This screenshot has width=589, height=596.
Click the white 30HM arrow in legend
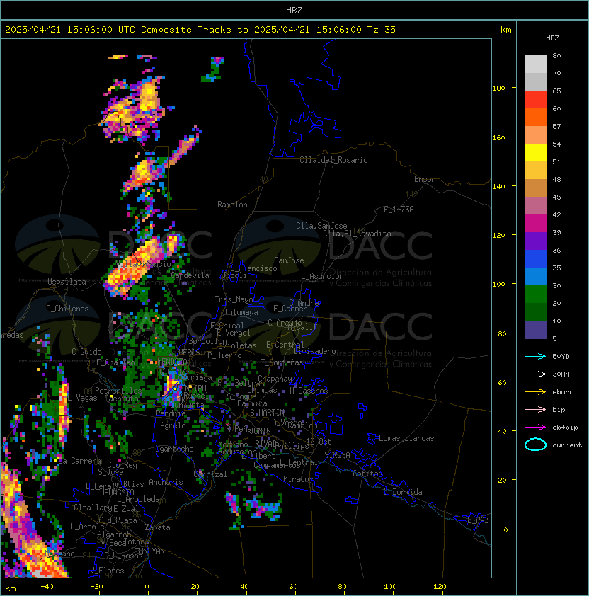(x=535, y=374)
